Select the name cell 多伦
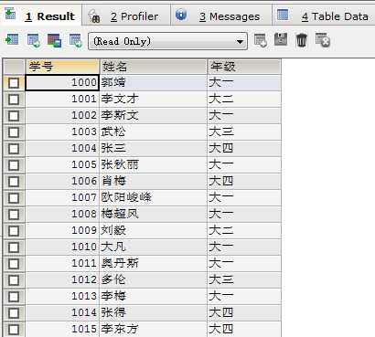The height and width of the screenshot is (337, 375). coord(154,280)
